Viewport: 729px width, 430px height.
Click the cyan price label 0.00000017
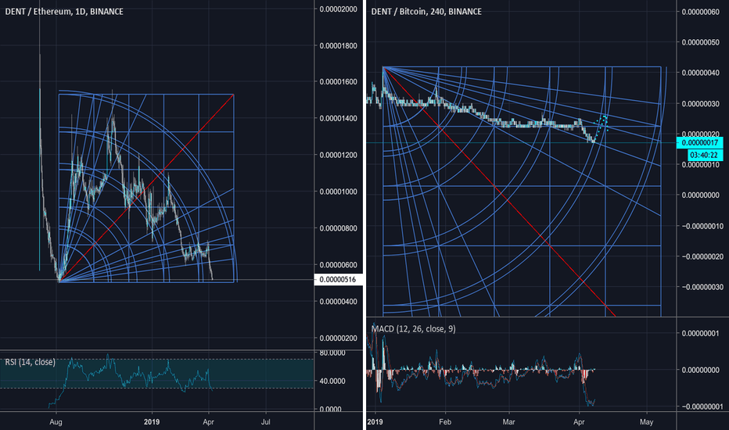click(x=700, y=143)
